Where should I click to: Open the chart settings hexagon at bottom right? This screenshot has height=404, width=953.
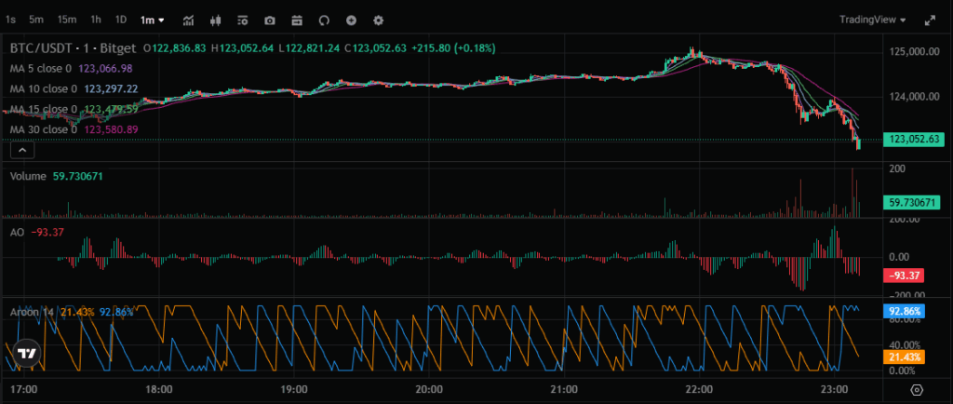917,389
